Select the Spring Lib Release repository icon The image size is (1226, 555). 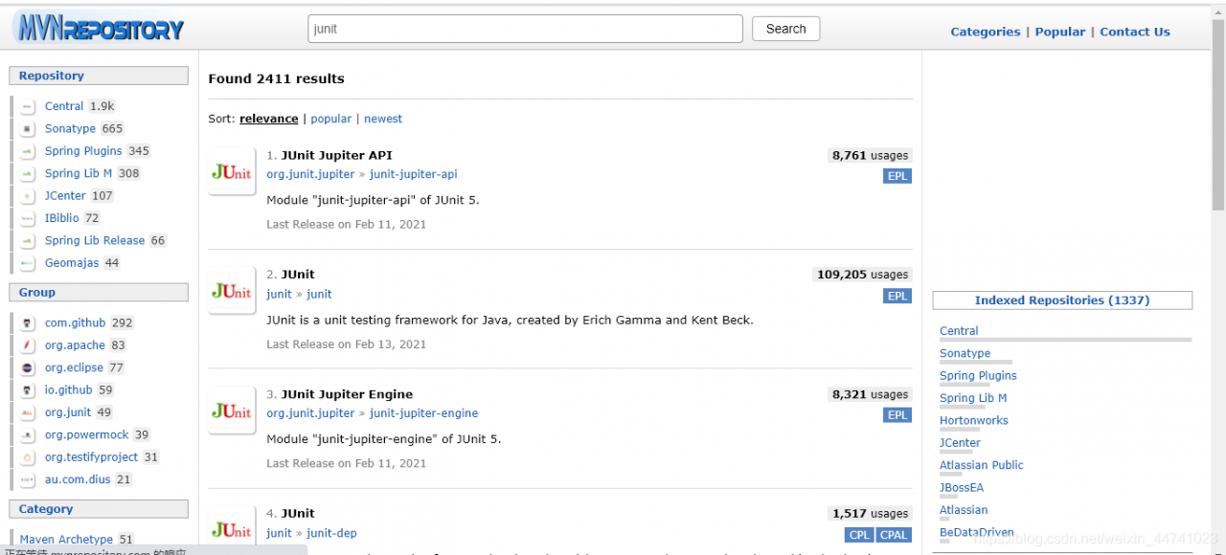pyautogui.click(x=28, y=240)
